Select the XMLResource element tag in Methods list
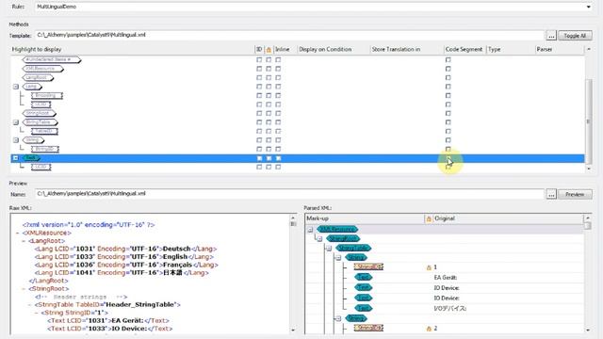 [x=42, y=69]
